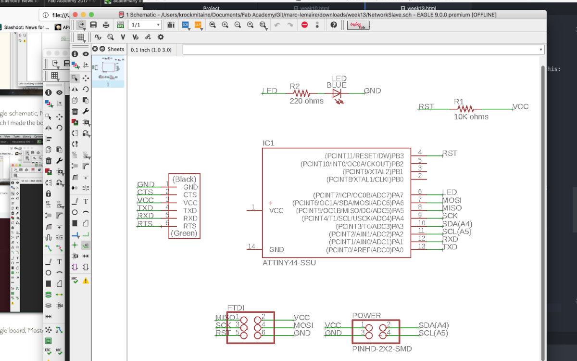Open the command history dropdown arrow

click(x=541, y=50)
